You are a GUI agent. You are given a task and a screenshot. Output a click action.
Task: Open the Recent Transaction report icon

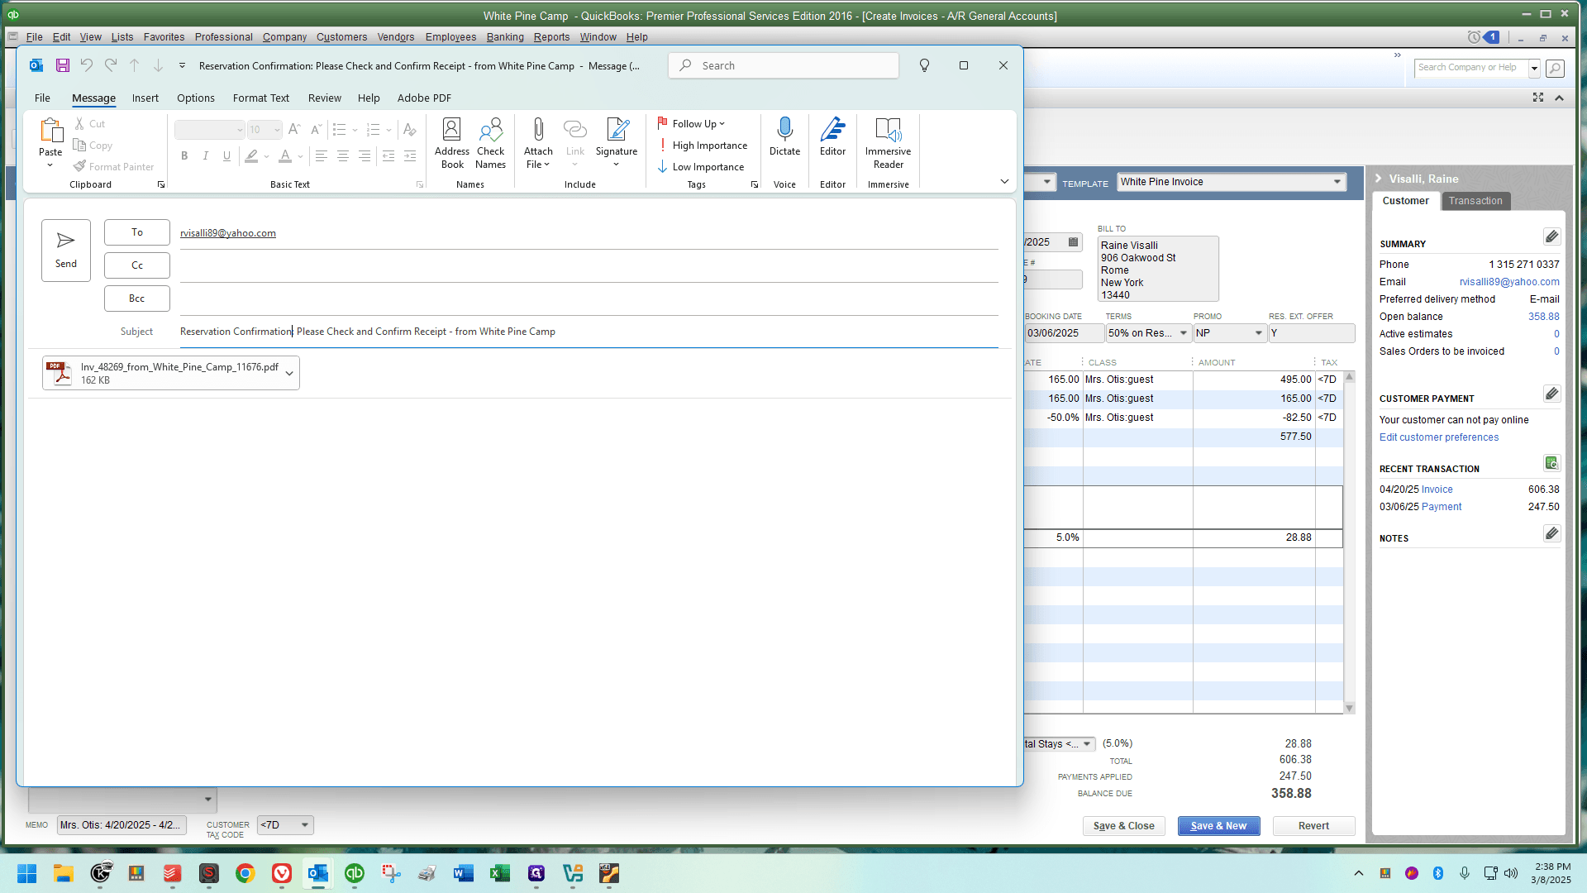click(x=1551, y=463)
